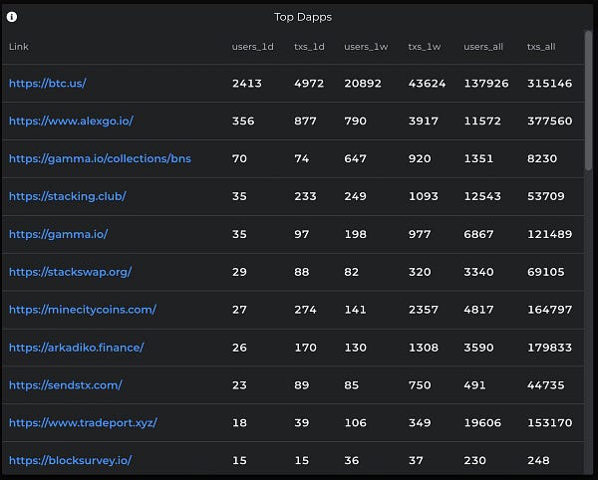Open the https://www.alexgo.io/ link
The height and width of the screenshot is (480, 598).
(x=71, y=120)
